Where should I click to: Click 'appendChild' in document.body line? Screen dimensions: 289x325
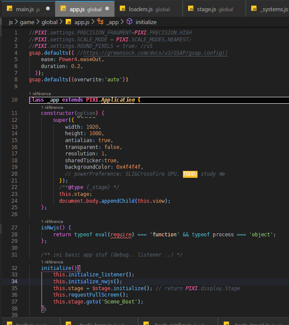point(118,201)
